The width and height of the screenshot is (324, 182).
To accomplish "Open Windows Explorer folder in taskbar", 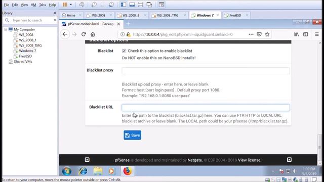I will pyautogui.click(x=98, y=171).
